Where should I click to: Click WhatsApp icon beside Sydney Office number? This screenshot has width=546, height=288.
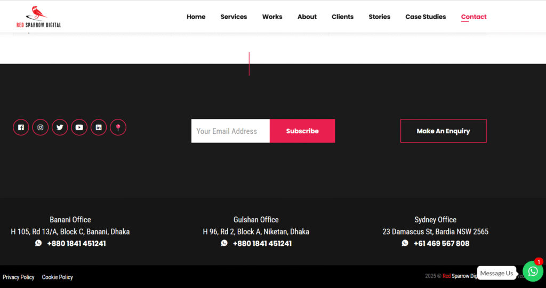click(405, 243)
